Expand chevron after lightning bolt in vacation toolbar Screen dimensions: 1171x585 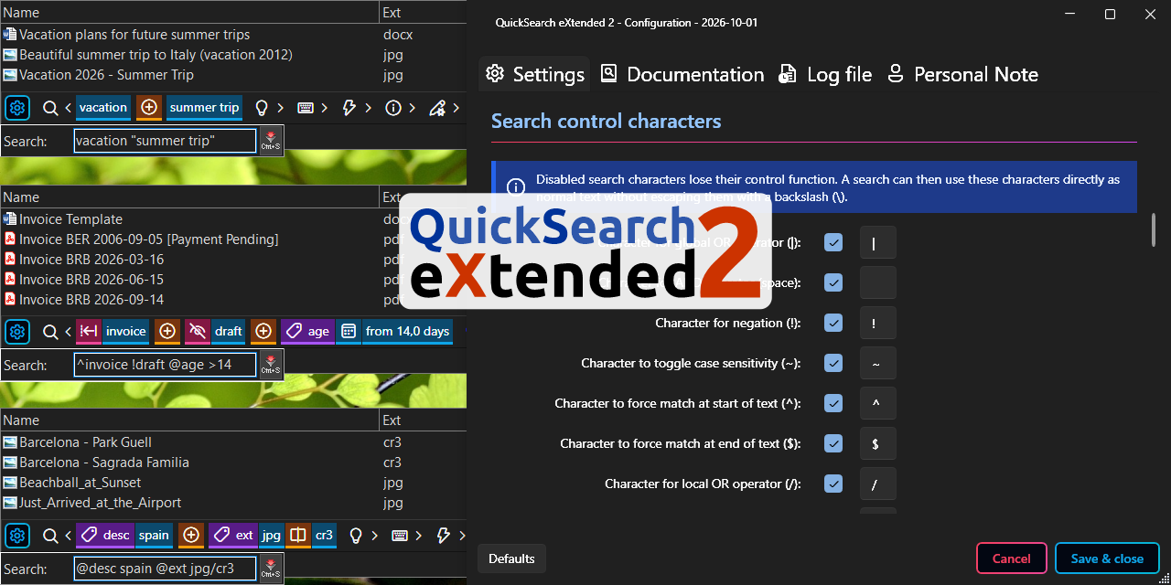tap(368, 108)
